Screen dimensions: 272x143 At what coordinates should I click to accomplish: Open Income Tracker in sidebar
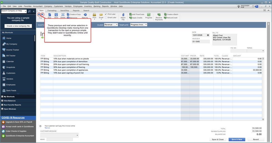coord(12,50)
